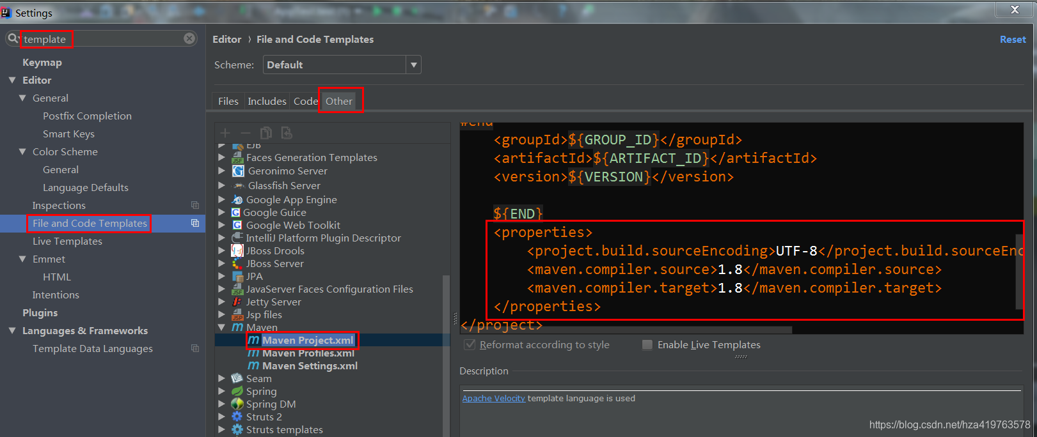This screenshot has height=437, width=1037.
Task: Click the IntelliJ Platform Plugin Descriptor plug icon
Action: [x=237, y=238]
